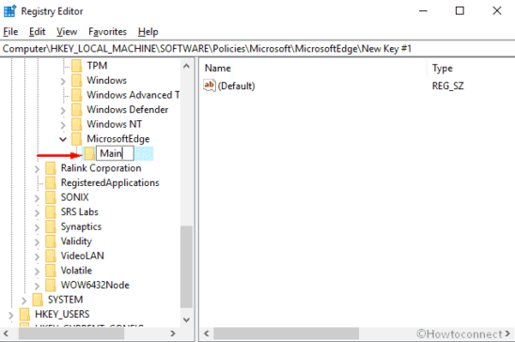Open the View menu
Image resolution: width=515 pixels, height=342 pixels.
click(67, 32)
